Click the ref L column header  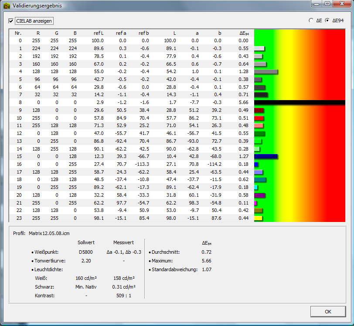99,33
